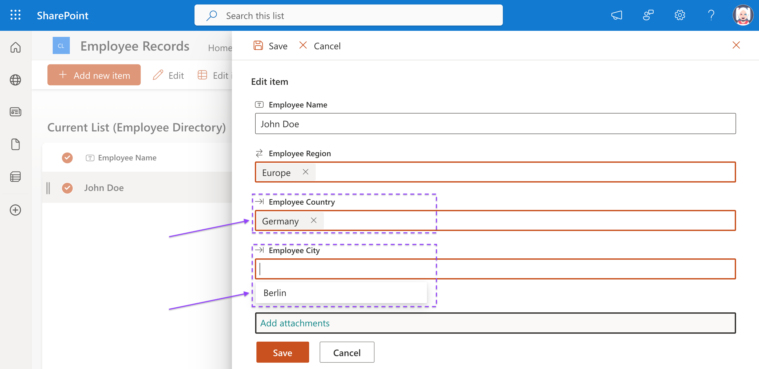Click the orange Save button at bottom
759x369 pixels.
pyautogui.click(x=282, y=352)
